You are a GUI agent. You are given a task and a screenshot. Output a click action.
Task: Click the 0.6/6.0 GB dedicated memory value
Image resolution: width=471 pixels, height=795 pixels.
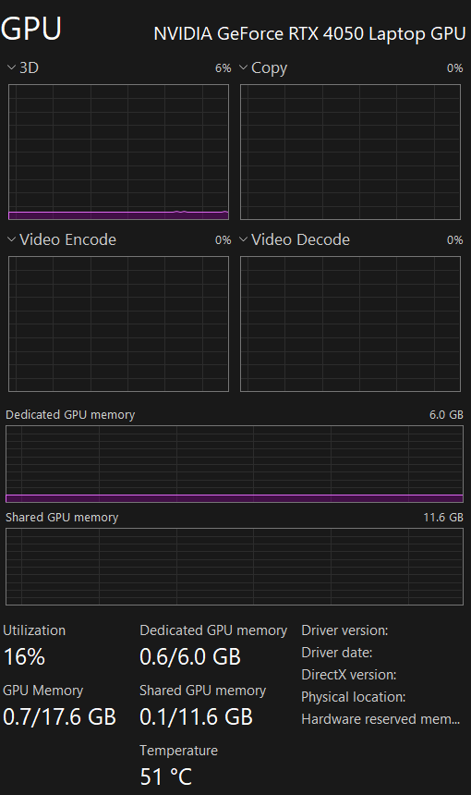pos(190,657)
